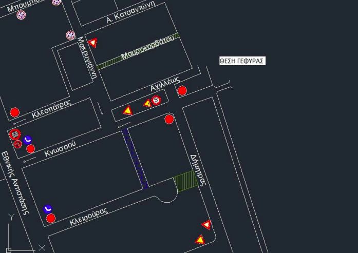Select the green hatched area on Δήμητρας
358x253 pixels.
[186, 181]
